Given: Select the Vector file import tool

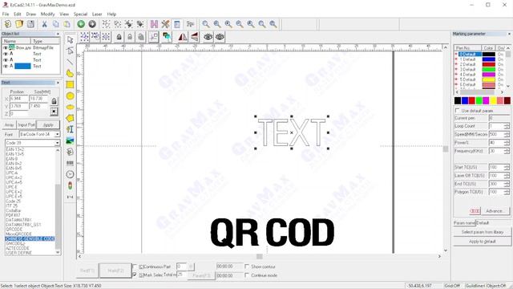Looking at the screenshot, I should (x=70, y=152).
